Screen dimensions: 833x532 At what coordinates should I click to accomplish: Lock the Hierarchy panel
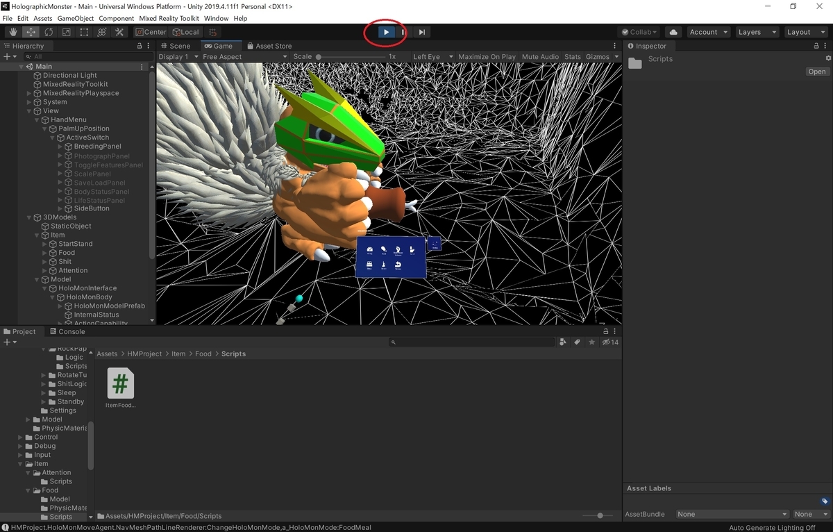[x=140, y=46]
